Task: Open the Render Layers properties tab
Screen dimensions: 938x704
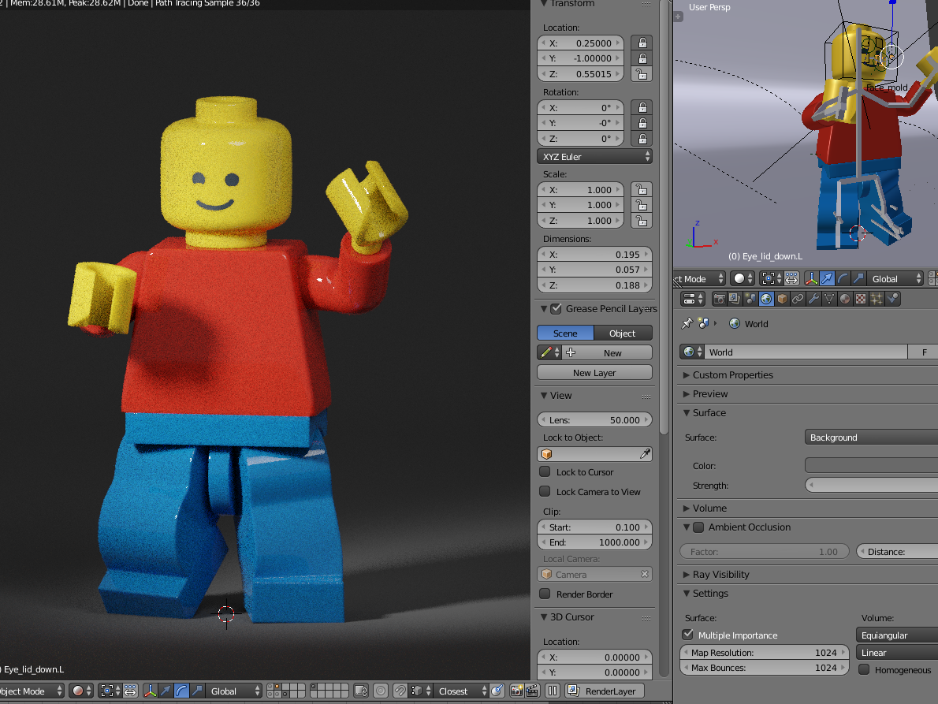Action: click(x=735, y=299)
